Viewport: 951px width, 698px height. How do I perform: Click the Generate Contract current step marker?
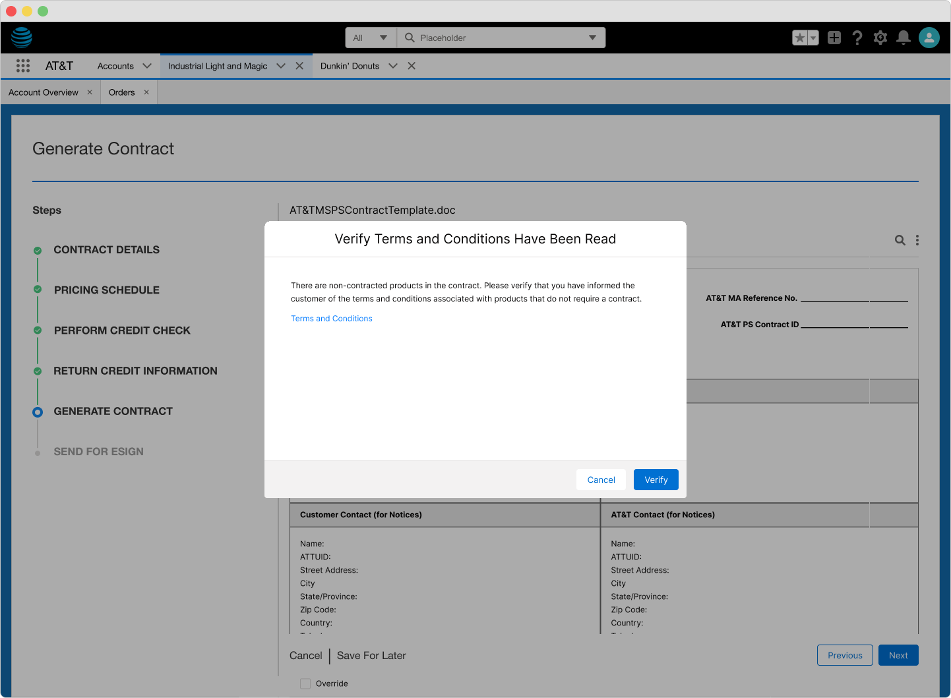tap(38, 412)
